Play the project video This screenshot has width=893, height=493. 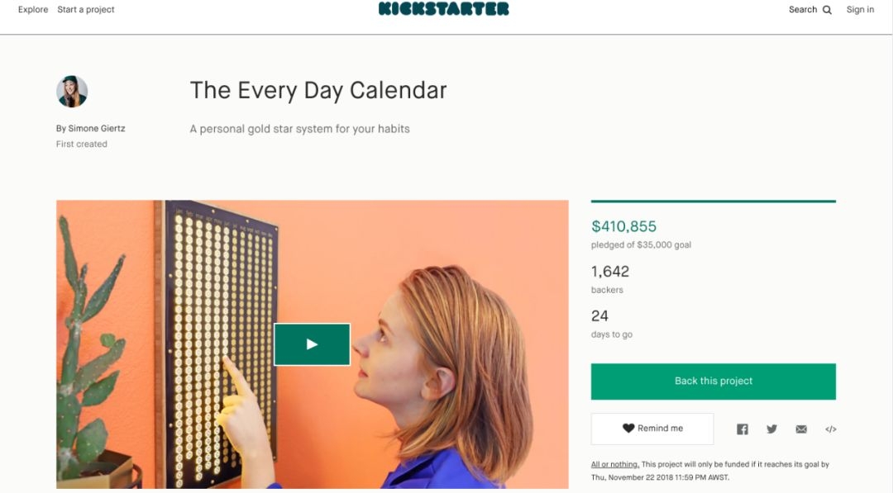(x=312, y=344)
